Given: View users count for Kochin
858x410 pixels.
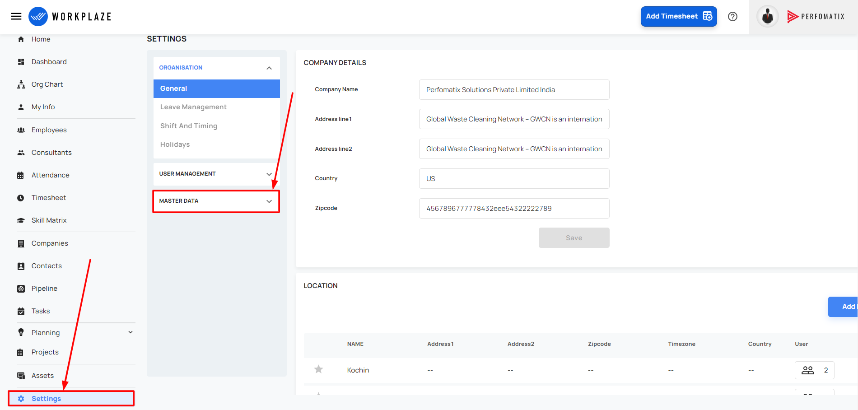Looking at the screenshot, I should pyautogui.click(x=814, y=370).
